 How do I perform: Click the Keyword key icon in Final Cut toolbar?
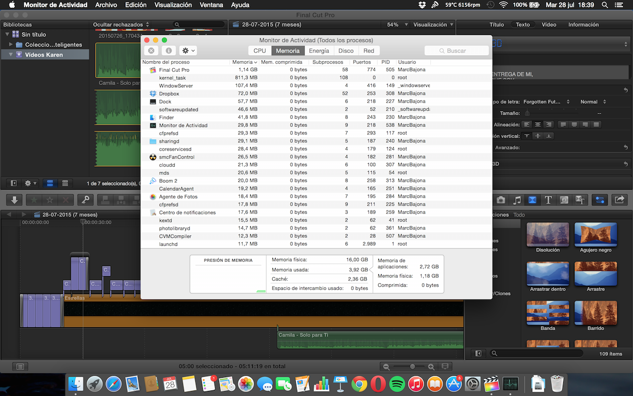coord(85,200)
